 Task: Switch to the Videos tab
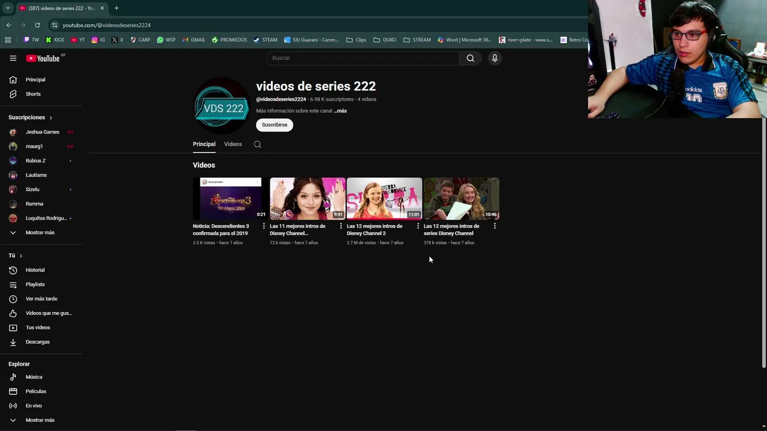click(233, 144)
